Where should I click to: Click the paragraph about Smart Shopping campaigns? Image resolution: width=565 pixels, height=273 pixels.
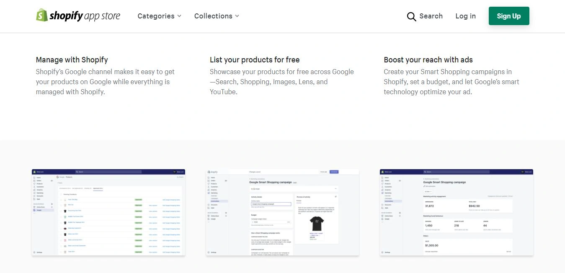coord(451,82)
